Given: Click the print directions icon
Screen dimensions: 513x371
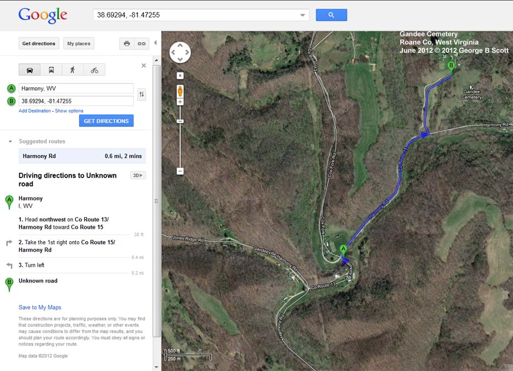Looking at the screenshot, I should pos(127,43).
